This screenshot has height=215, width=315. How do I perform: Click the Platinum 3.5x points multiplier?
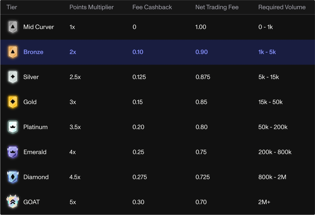[75, 127]
